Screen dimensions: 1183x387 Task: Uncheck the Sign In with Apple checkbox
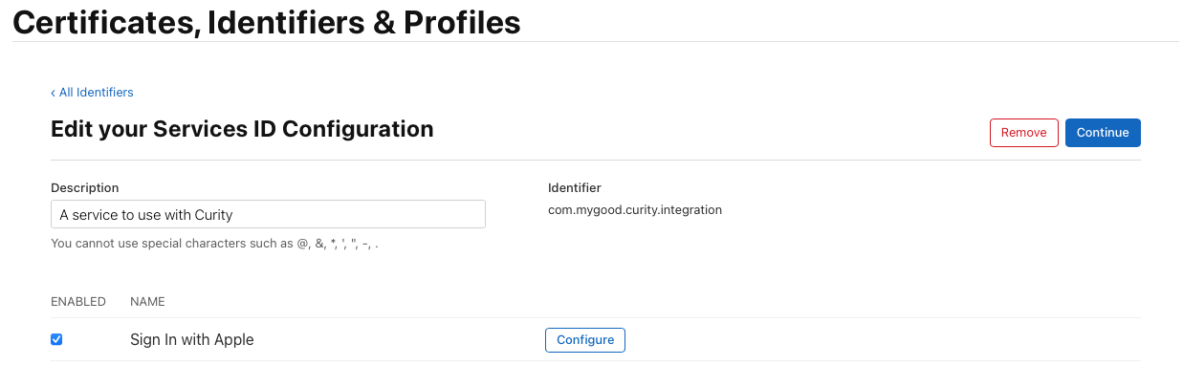(x=56, y=339)
